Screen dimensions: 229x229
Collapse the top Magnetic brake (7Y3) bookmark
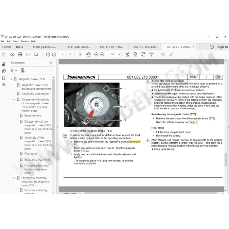(x=11, y=79)
